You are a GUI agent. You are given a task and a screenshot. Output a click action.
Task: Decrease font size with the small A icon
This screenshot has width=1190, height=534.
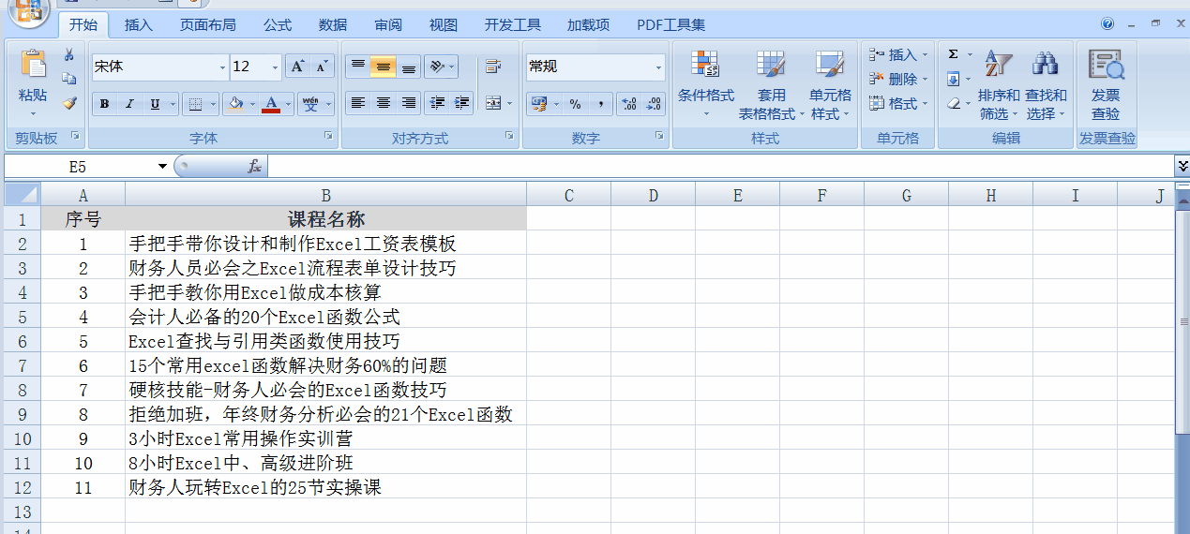click(322, 67)
